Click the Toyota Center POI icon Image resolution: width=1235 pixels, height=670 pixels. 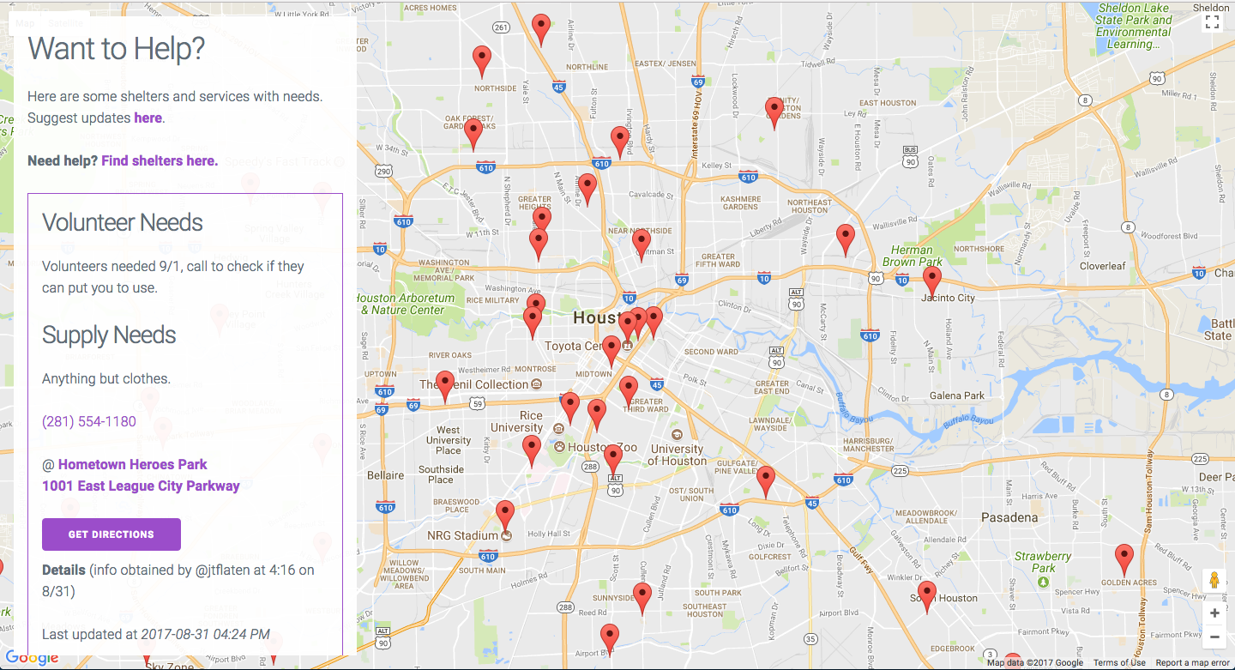[628, 346]
